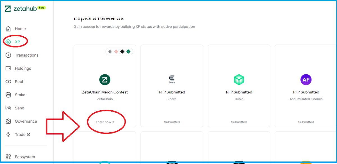Click RFP Submitted title on Rubic card
The image size is (337, 164).
[x=239, y=92]
